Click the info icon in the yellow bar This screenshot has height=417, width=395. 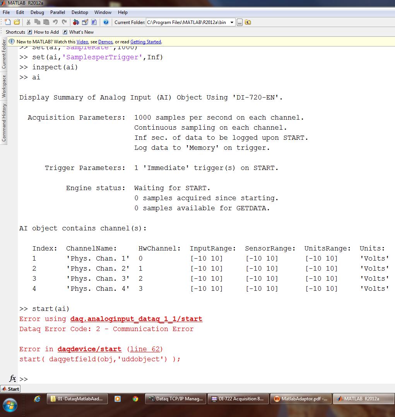coord(12,41)
